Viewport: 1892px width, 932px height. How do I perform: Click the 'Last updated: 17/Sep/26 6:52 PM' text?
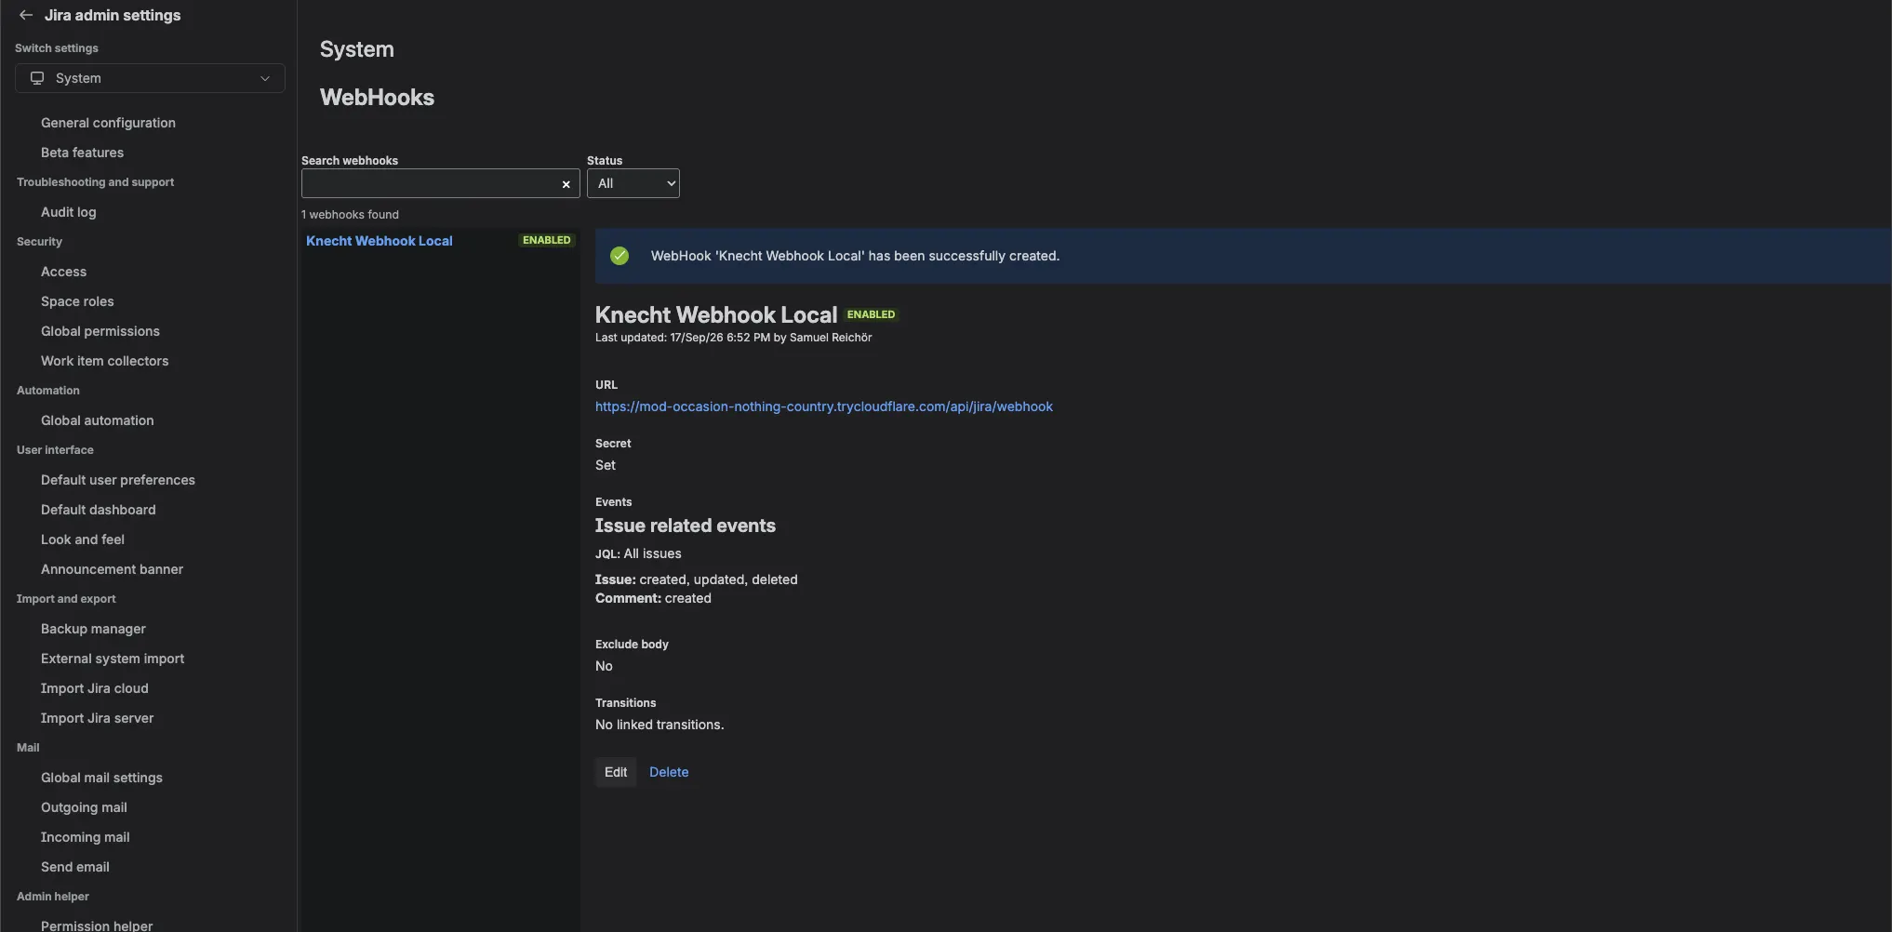tap(683, 338)
